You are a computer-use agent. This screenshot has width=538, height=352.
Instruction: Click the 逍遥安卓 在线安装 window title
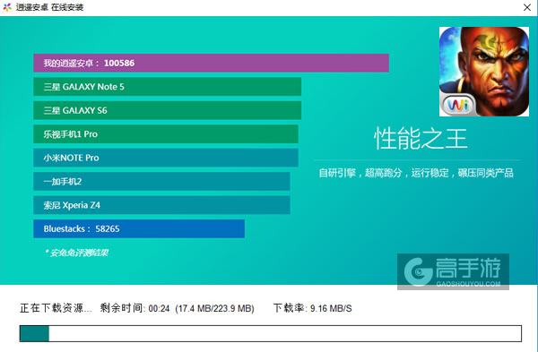(49, 7)
